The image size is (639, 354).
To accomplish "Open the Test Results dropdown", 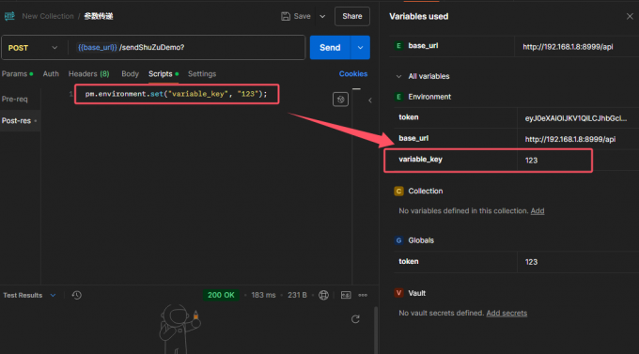I will [29, 296].
